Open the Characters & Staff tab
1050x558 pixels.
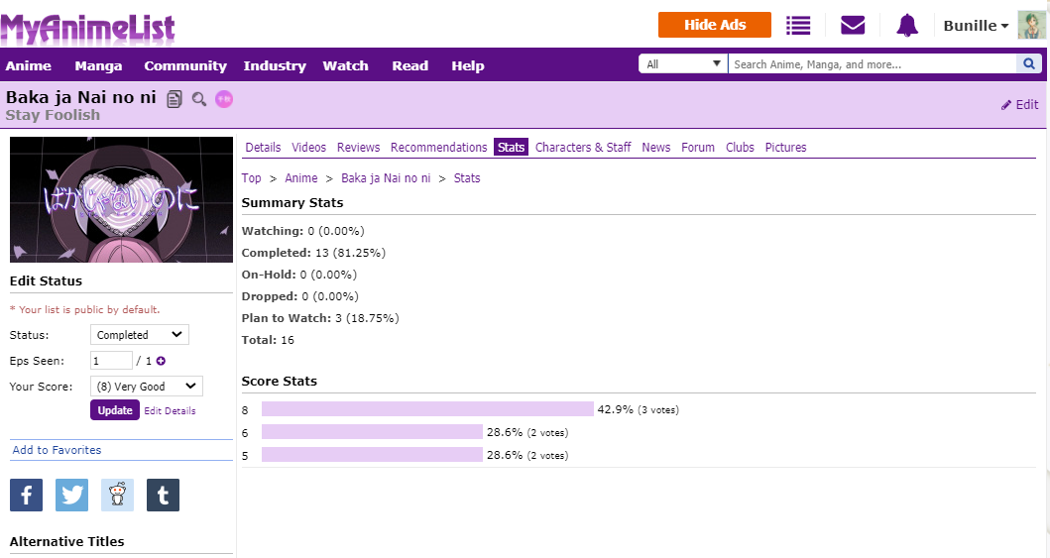coord(583,148)
